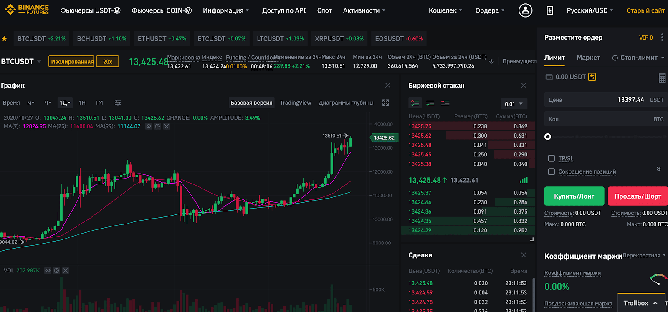Expand chart to fullscreen icon
Image resolution: width=668 pixels, height=312 pixels.
click(386, 103)
